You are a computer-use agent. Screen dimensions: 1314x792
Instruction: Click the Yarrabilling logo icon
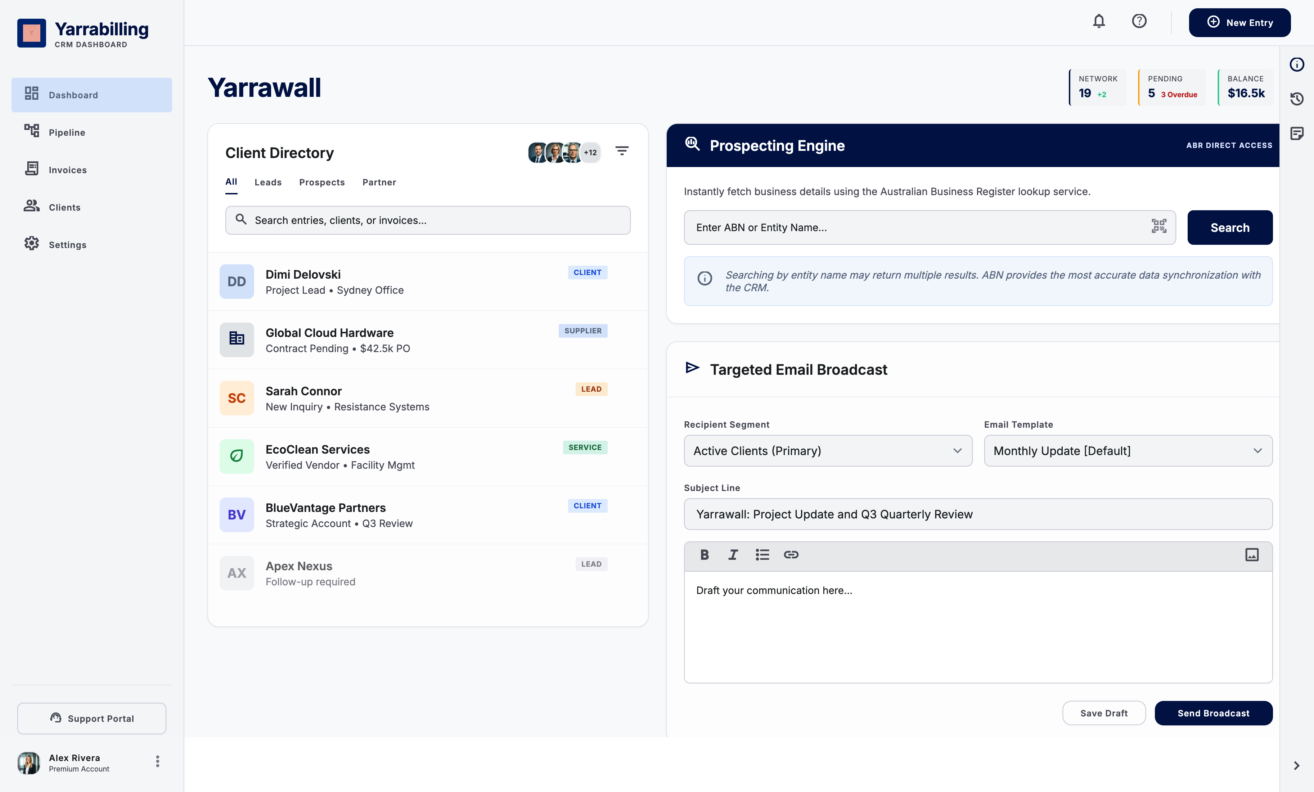[31, 33]
